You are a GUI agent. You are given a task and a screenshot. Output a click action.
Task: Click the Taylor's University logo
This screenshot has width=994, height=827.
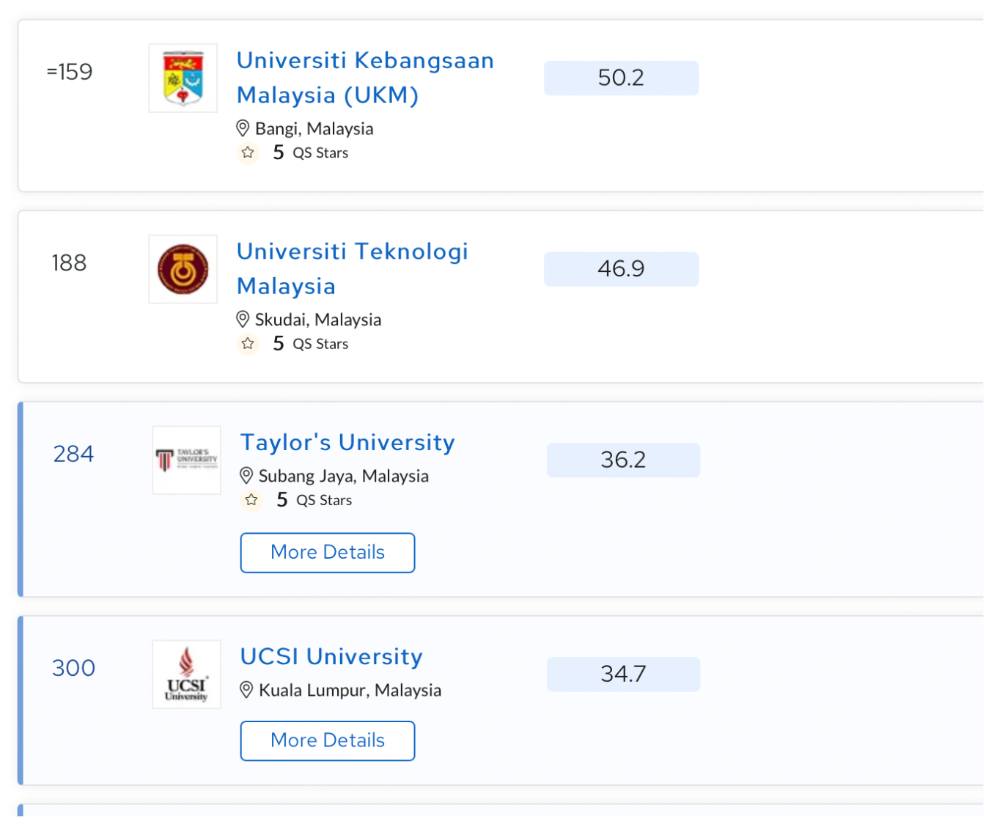[186, 460]
